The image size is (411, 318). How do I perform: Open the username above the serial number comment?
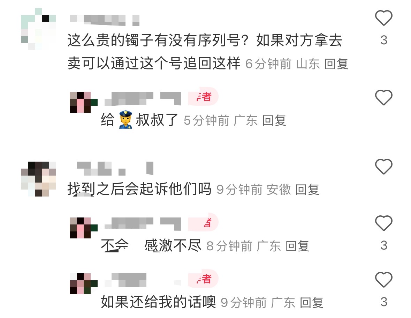point(104,20)
